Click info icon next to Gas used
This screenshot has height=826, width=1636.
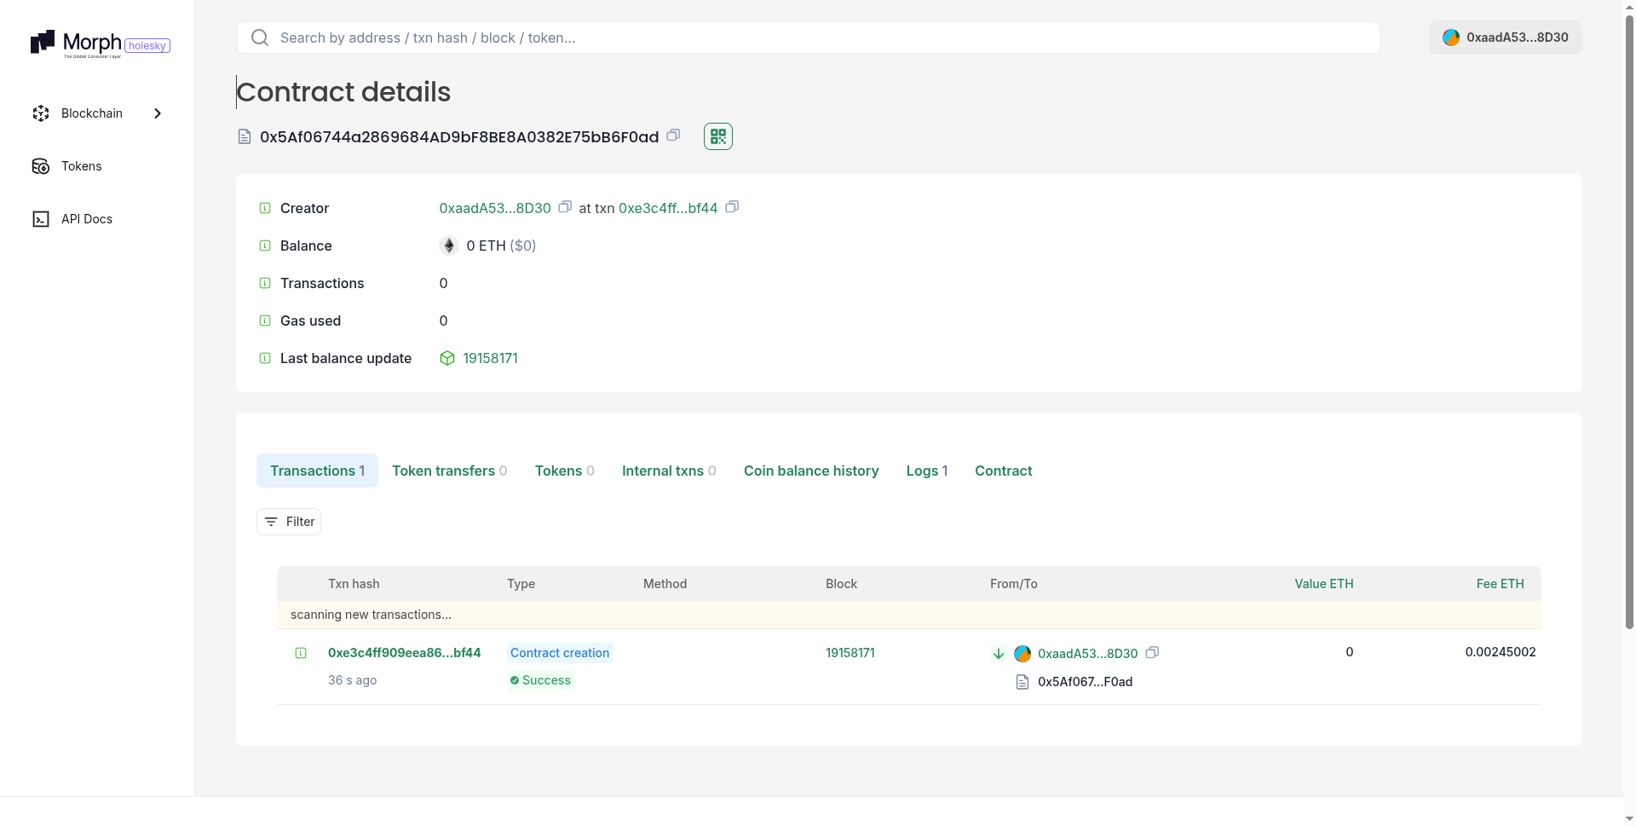pyautogui.click(x=265, y=321)
